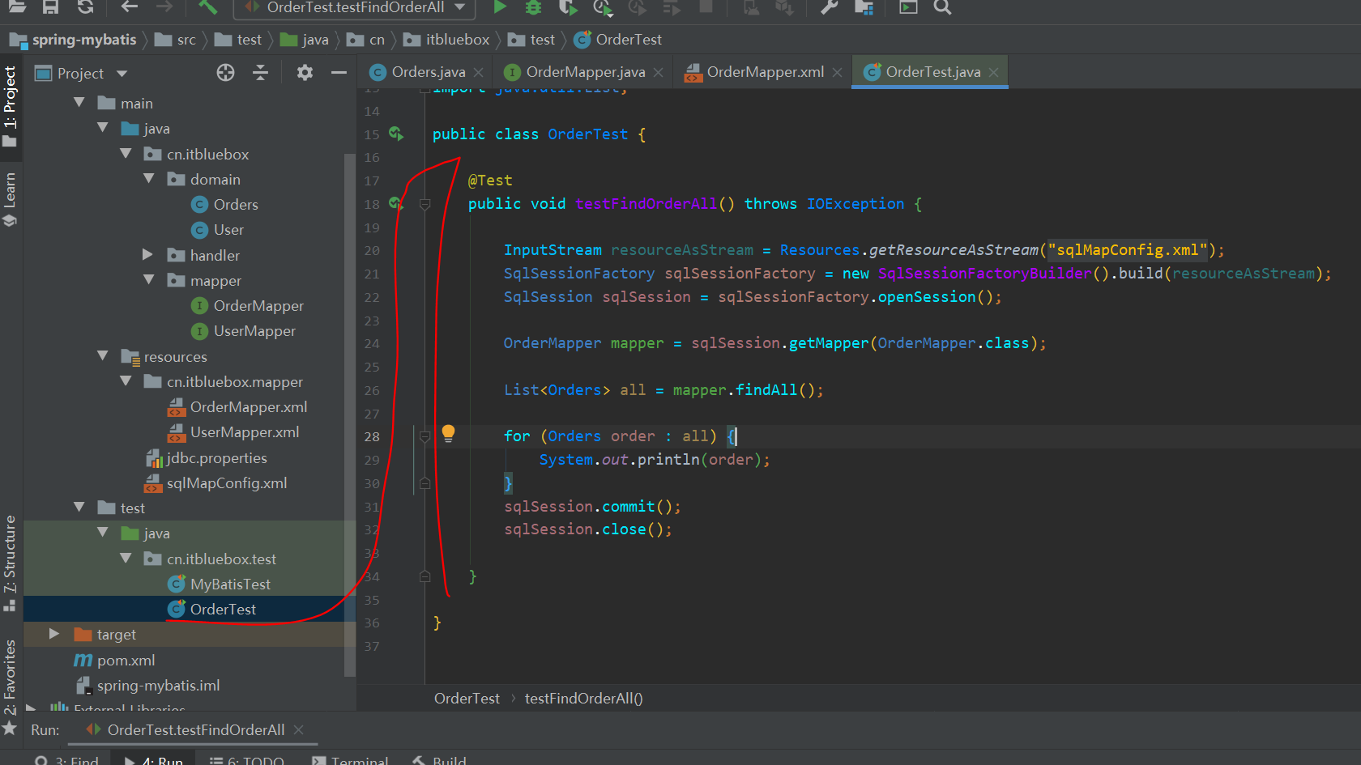This screenshot has width=1361, height=765.
Task: Click the Back navigation arrow
Action: click(x=129, y=7)
